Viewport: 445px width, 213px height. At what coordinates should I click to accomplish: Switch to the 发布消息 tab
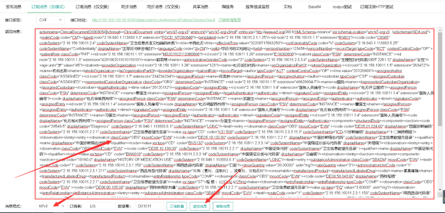[x=14, y=7]
